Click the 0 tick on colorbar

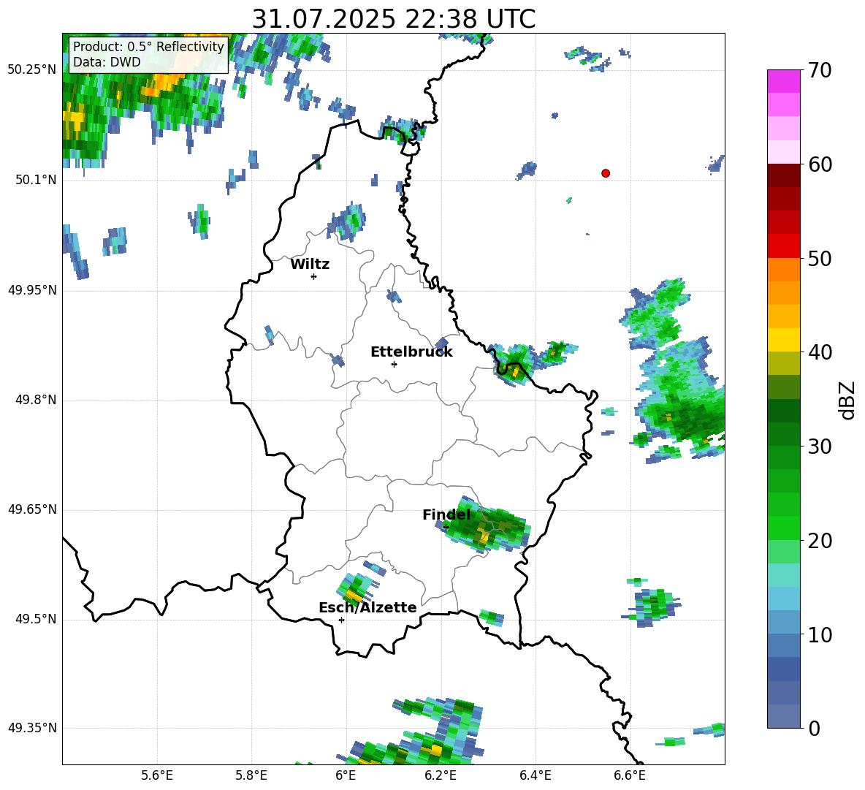click(x=814, y=728)
